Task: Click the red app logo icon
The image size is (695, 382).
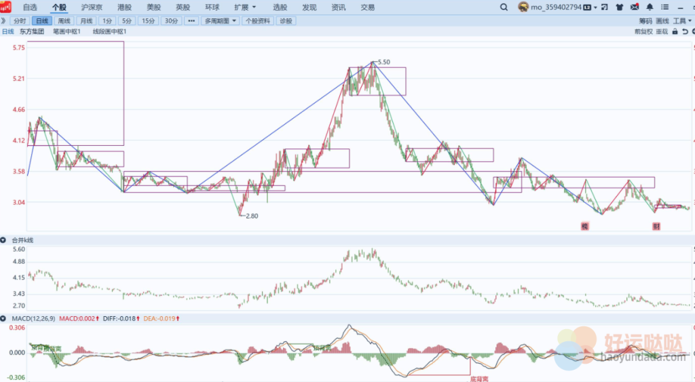Action: (5, 7)
